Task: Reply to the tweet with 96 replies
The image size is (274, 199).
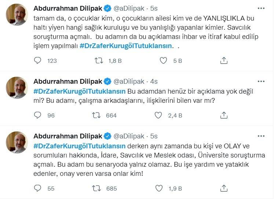Action: [37, 115]
